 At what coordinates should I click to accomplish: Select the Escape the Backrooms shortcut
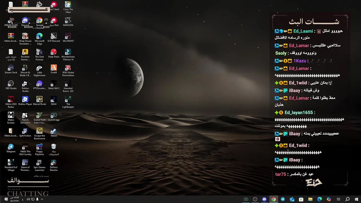coord(39,134)
